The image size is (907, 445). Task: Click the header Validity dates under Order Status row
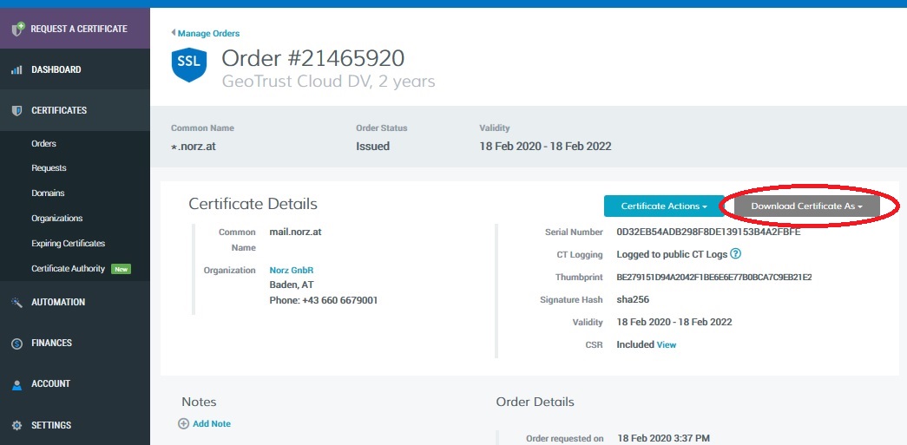(545, 147)
